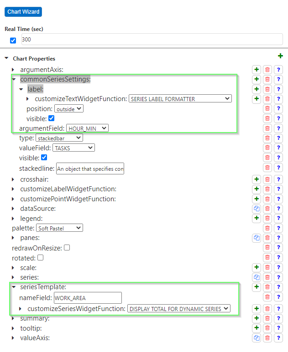Viewport: 288px width, 352px height.
Task: Disable the Real Time checkbox
Action: point(13,40)
